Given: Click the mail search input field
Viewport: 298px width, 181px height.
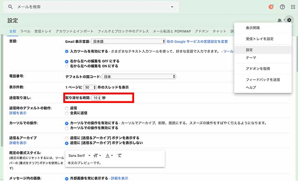Looking at the screenshot, I should 91,7.
